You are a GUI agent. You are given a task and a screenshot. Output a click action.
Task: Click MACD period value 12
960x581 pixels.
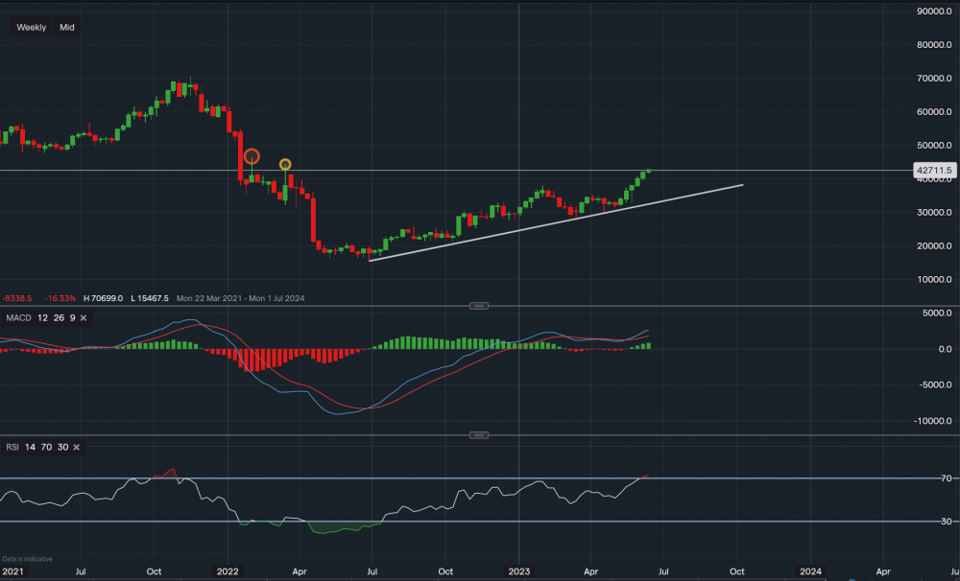[x=42, y=317]
